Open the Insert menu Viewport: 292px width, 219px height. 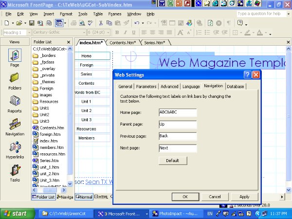(49, 14)
